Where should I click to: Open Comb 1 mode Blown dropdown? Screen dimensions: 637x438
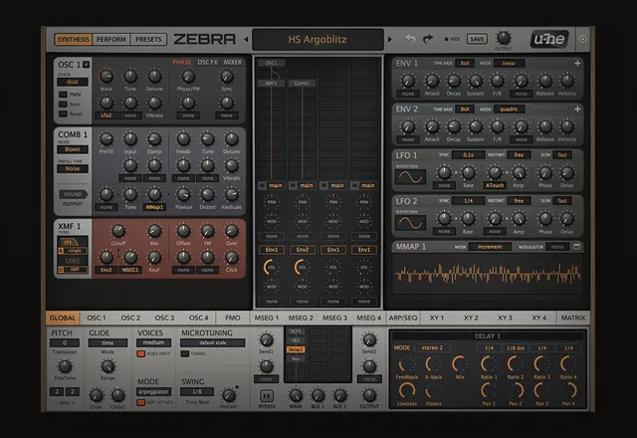(73, 149)
